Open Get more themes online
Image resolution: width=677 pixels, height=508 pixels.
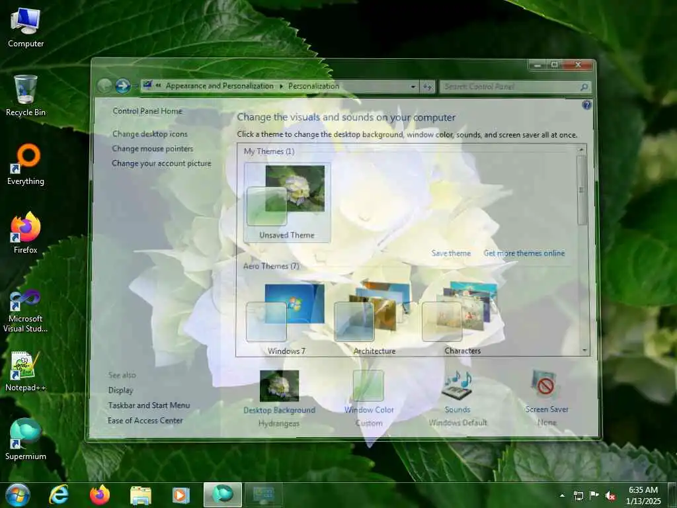pyautogui.click(x=524, y=253)
